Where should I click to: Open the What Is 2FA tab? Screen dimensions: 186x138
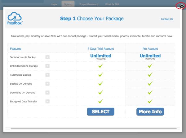point(112,4)
